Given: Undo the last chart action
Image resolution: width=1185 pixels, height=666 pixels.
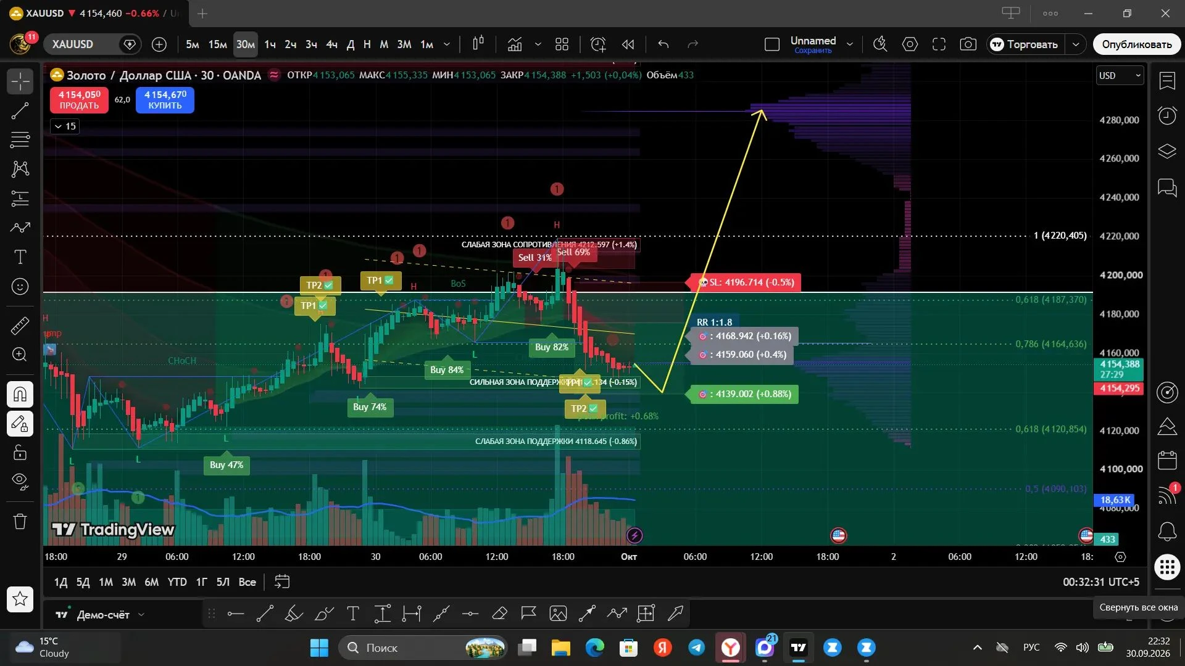Looking at the screenshot, I should coord(663,44).
